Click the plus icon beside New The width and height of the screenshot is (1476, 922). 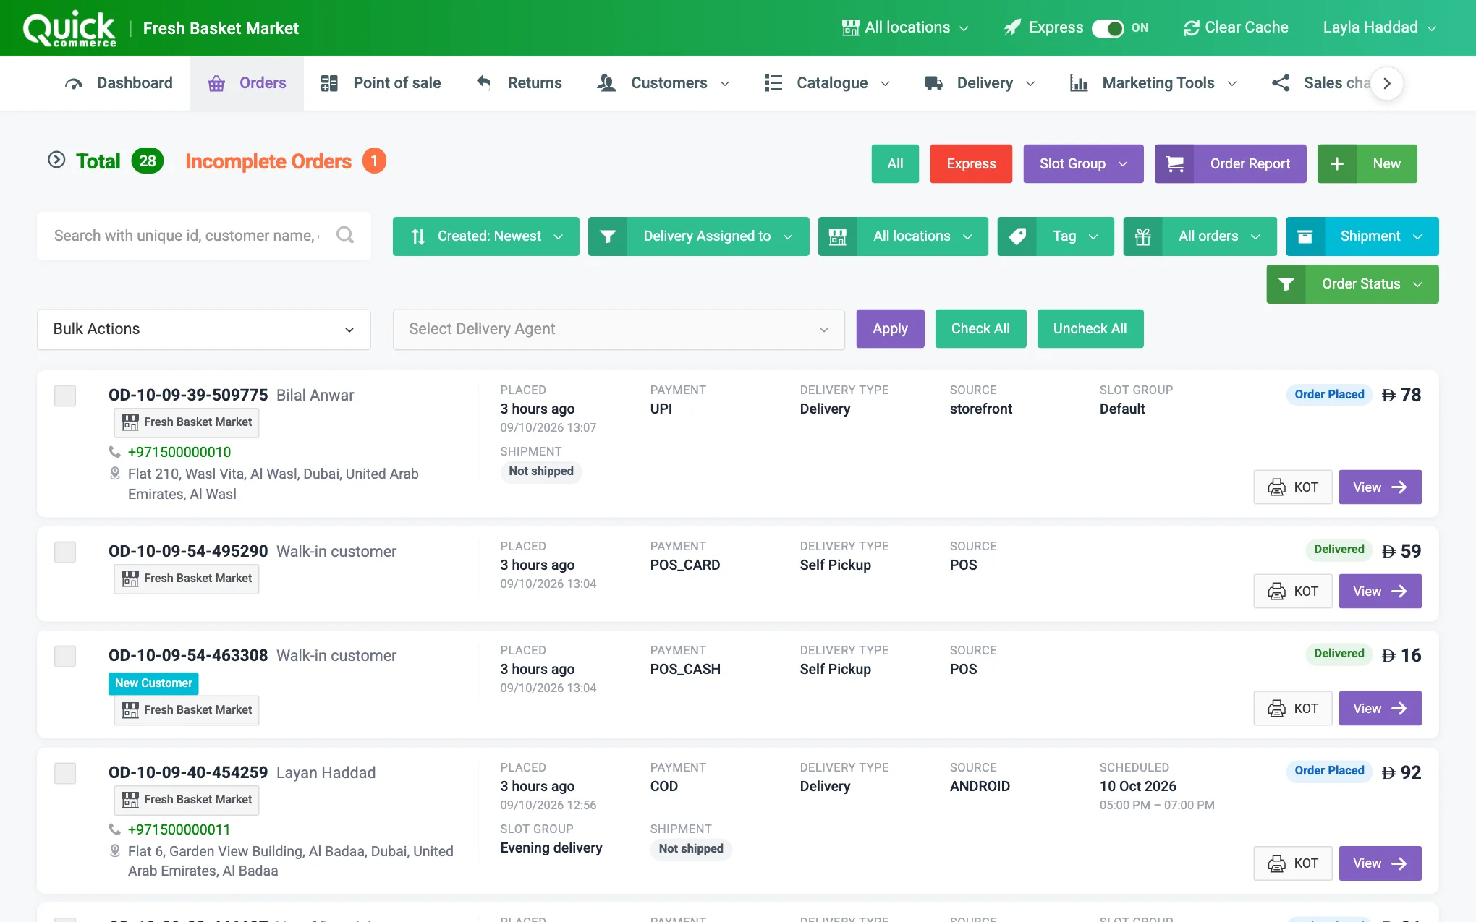(x=1337, y=164)
